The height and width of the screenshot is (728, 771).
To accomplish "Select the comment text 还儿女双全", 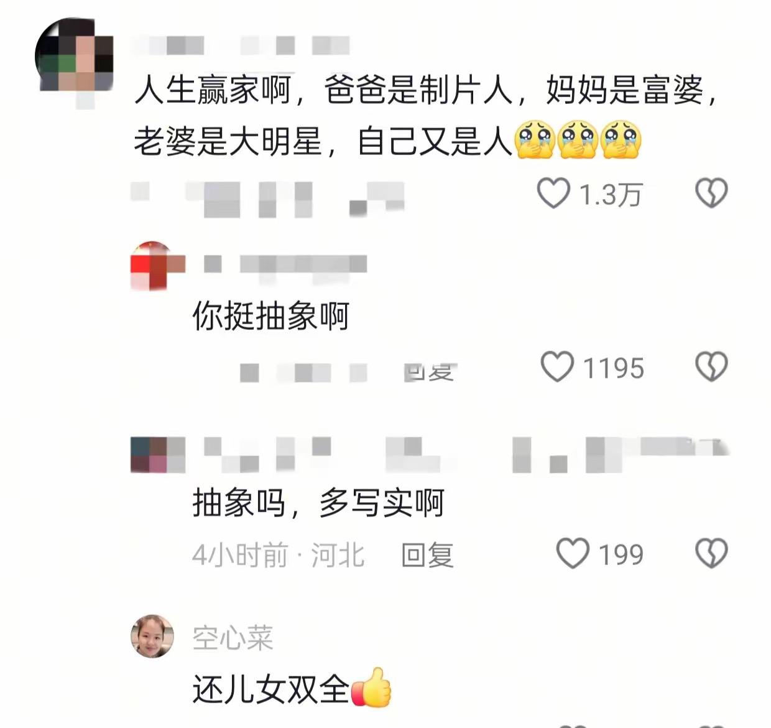I will pos(271,689).
